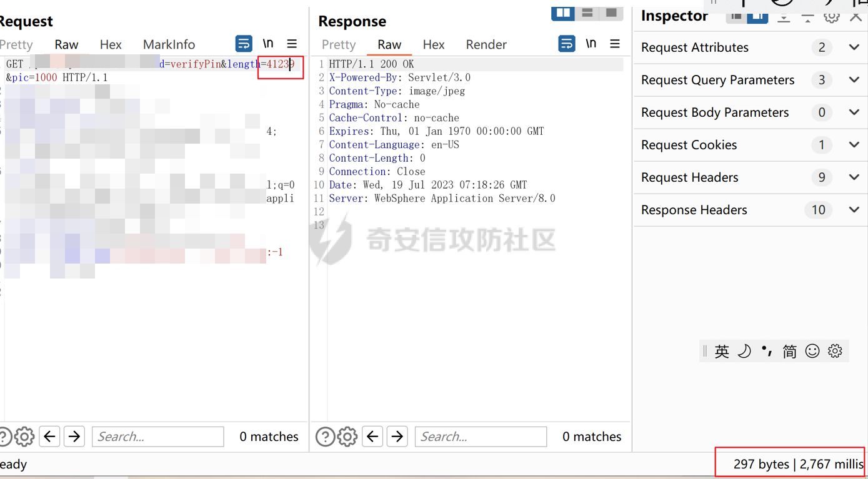Open Inspector settings gear
Viewport: 868px width, 479px height.
[x=831, y=16]
